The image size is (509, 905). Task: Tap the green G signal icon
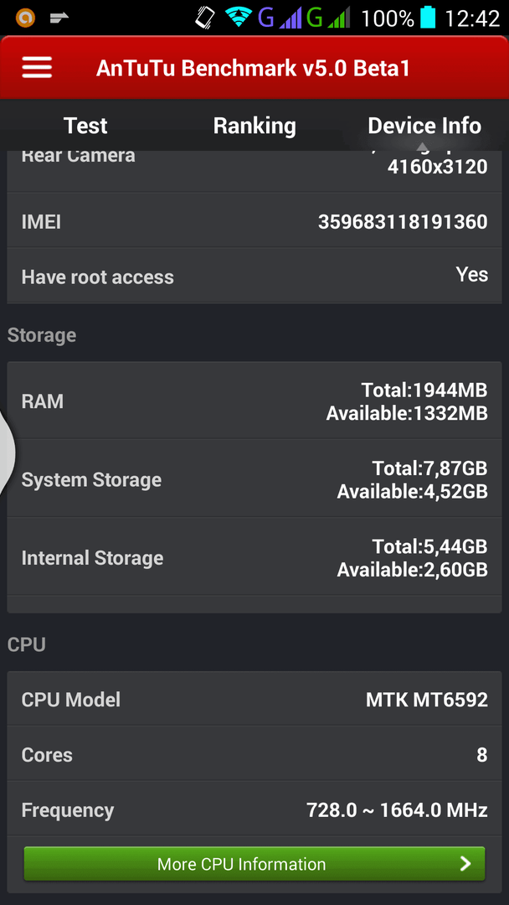pos(327,18)
